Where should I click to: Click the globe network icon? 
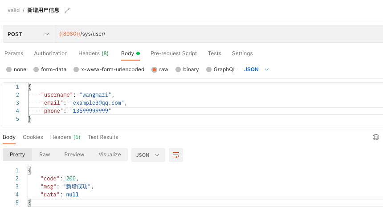[376, 137]
